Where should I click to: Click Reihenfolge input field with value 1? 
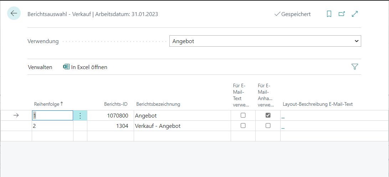coord(52,115)
